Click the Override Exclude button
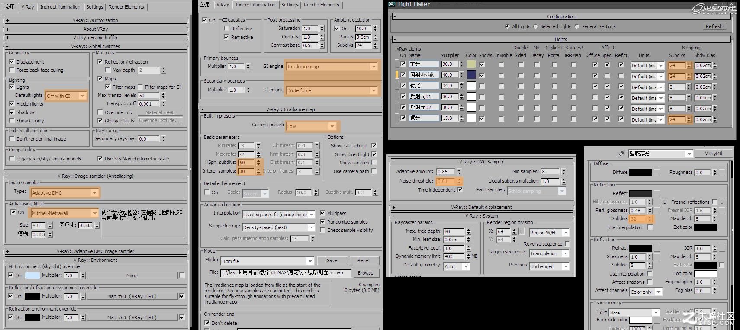Viewport: 740px width, 330px height. pos(160,121)
